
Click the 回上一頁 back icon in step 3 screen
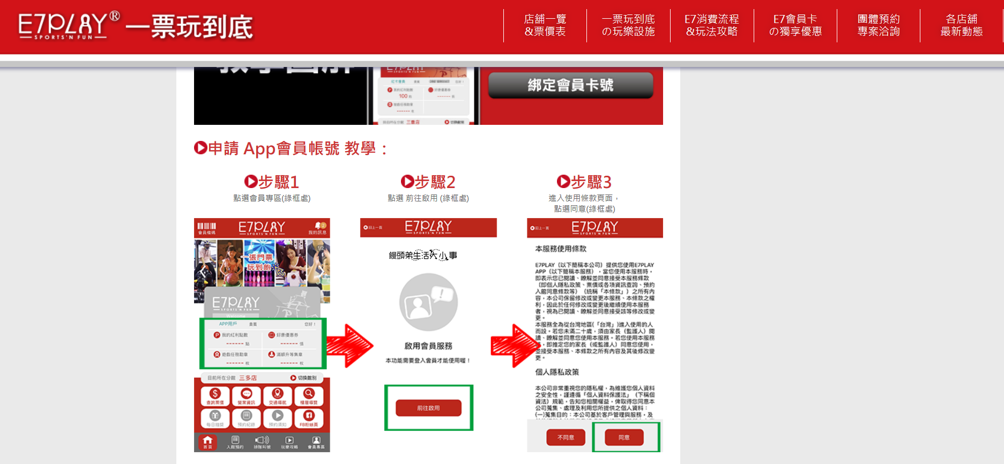pos(540,228)
